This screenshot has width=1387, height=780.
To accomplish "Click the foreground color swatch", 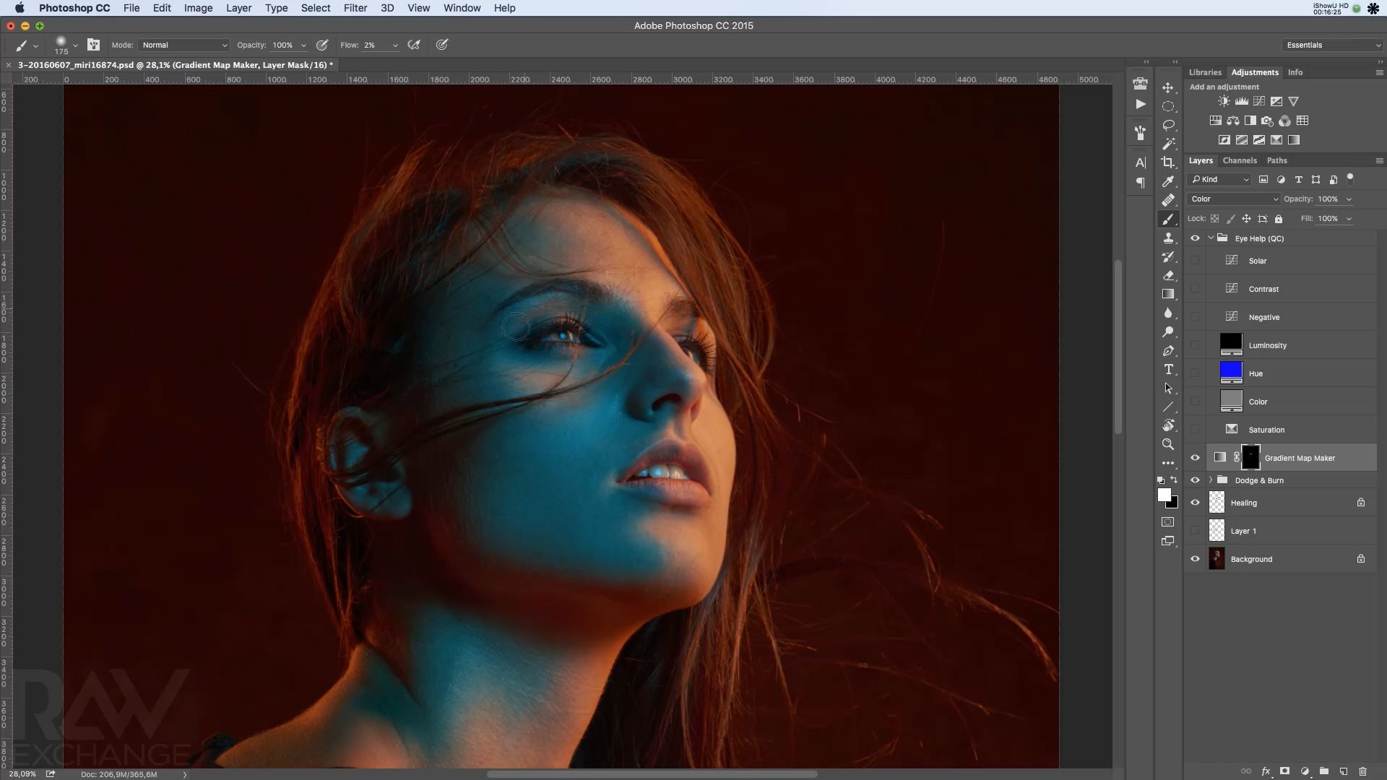I will (1164, 495).
